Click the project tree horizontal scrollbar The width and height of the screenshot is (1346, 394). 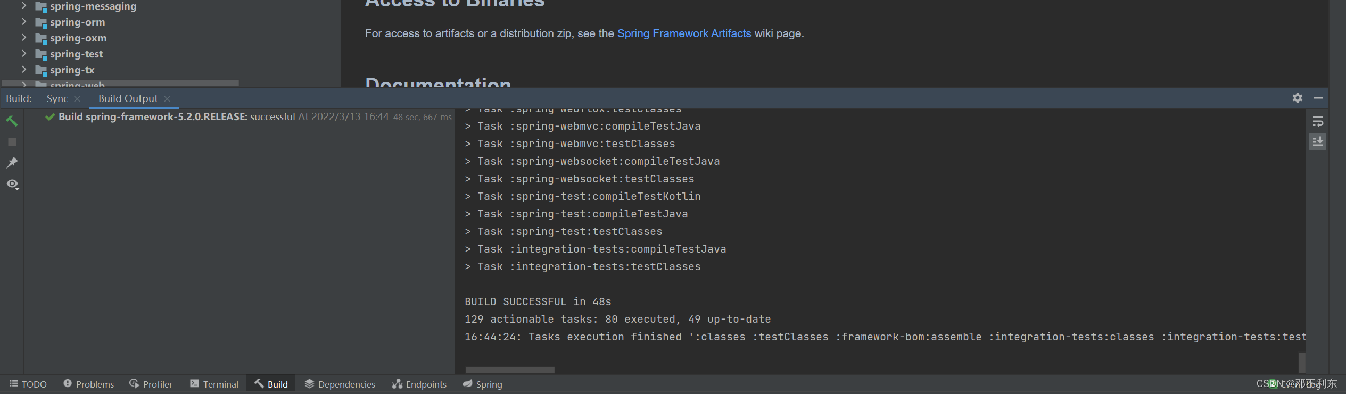pos(121,83)
